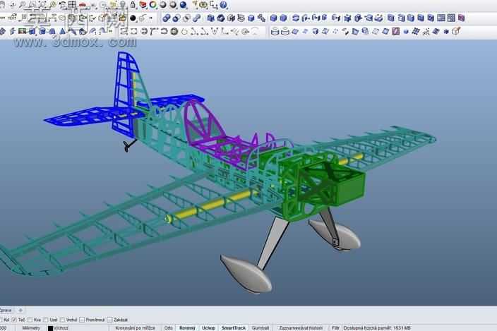
Task: Toggle Uchop osnap in status bar
Action: click(x=208, y=328)
